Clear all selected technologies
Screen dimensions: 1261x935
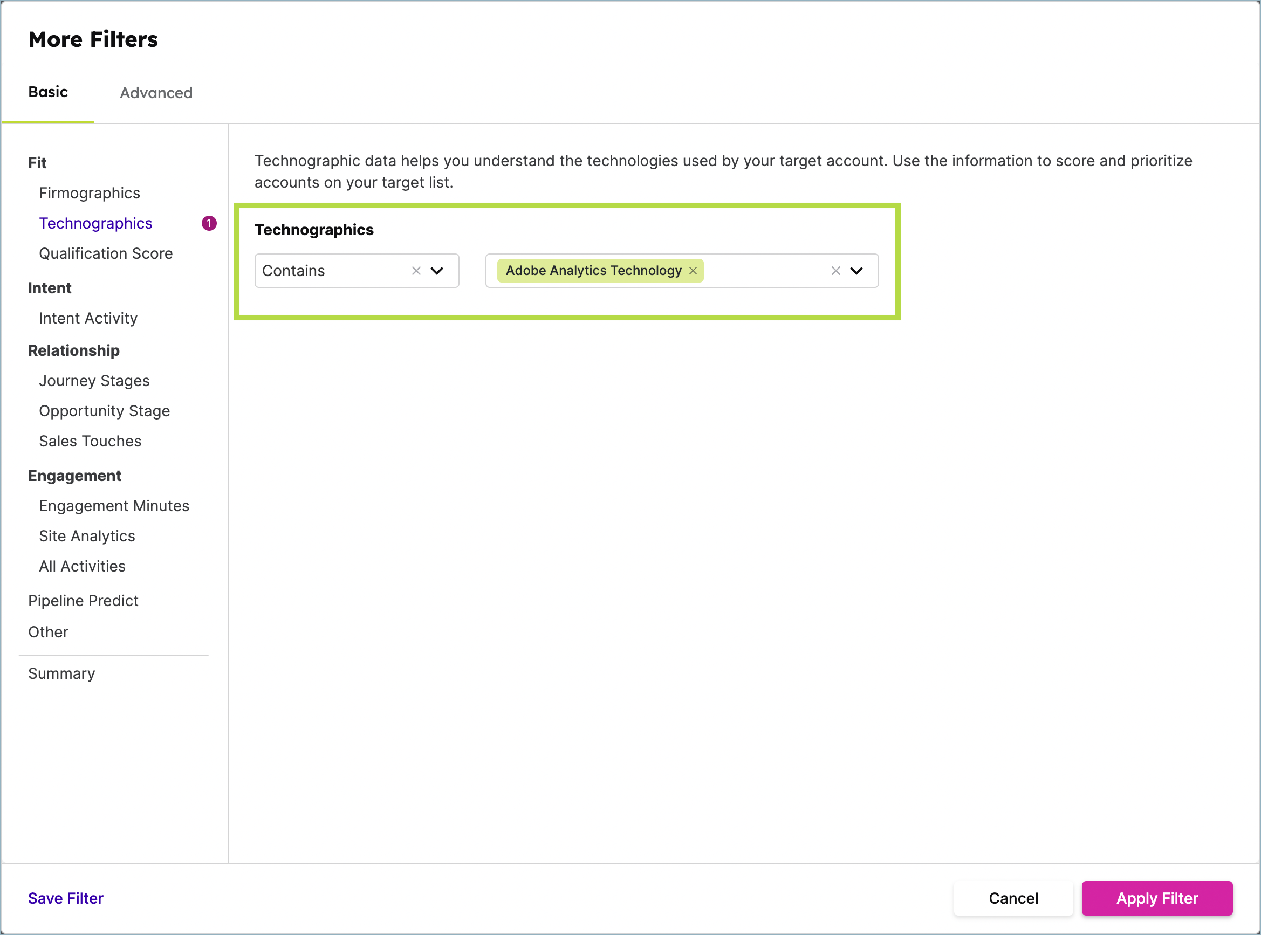pos(836,271)
